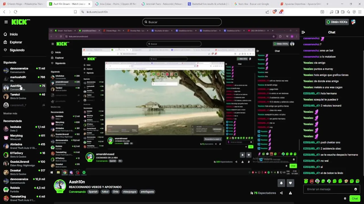364x204 pixels.
Task: Switch to Basketball live results tab
Action: click(208, 4)
